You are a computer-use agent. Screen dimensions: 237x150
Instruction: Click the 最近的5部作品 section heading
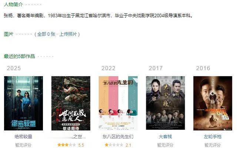20,57
